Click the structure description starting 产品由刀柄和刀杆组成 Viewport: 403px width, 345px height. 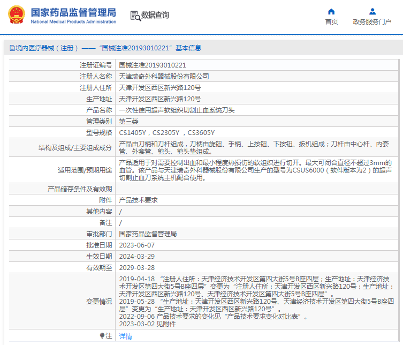click(x=254, y=148)
